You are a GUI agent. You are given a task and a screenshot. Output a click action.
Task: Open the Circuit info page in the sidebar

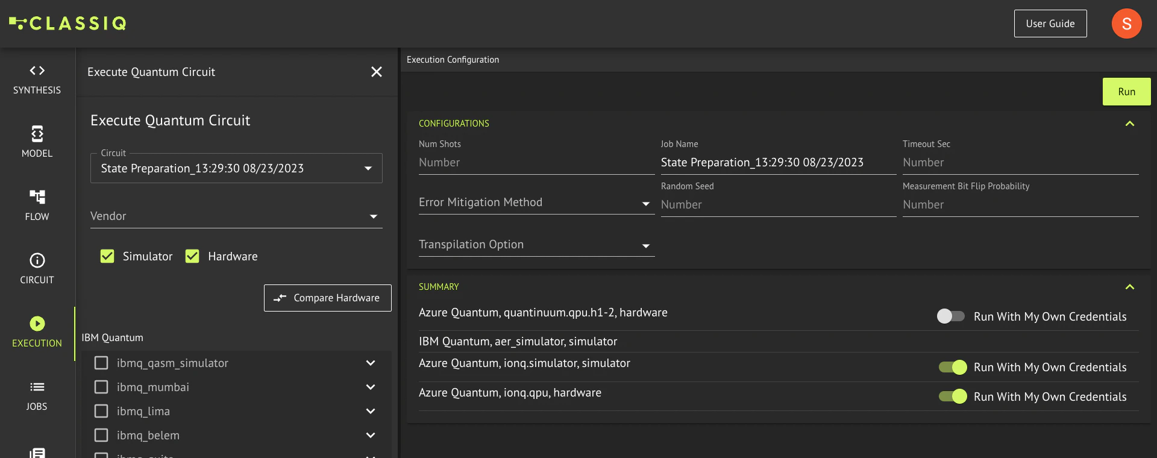pos(37,269)
